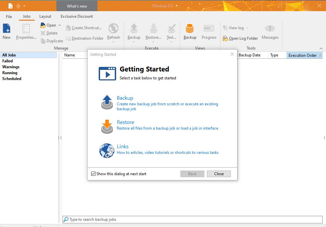The height and width of the screenshot is (227, 326).
Task: Switch to the Progress view
Action: pos(209,31)
